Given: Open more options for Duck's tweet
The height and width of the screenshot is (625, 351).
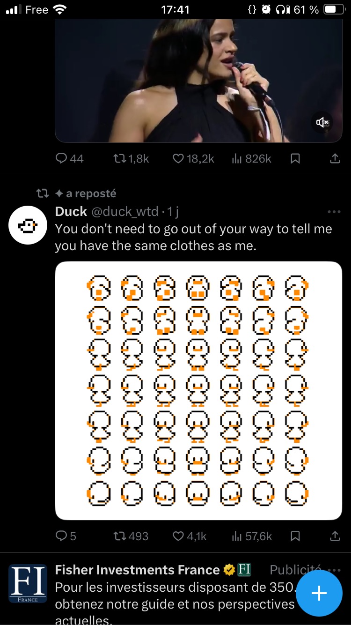Looking at the screenshot, I should (334, 212).
